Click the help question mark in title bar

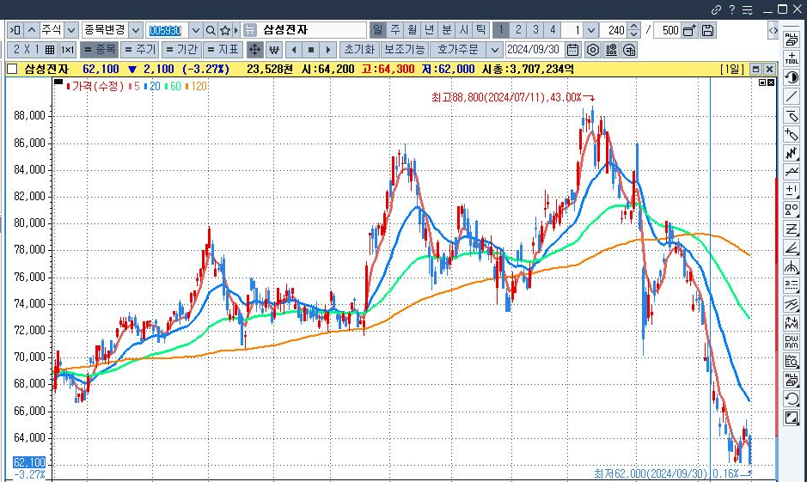[732, 9]
